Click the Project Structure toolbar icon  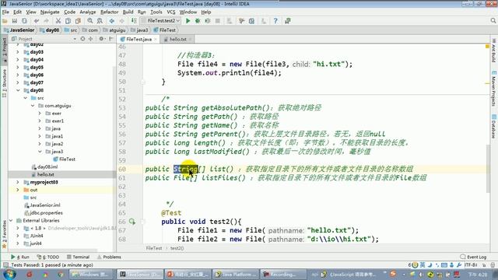click(x=251, y=21)
